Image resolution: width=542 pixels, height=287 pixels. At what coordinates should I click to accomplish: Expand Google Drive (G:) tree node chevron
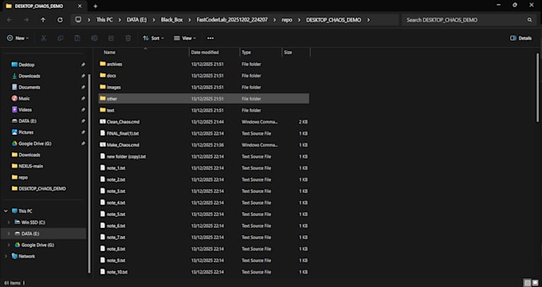(x=9, y=245)
